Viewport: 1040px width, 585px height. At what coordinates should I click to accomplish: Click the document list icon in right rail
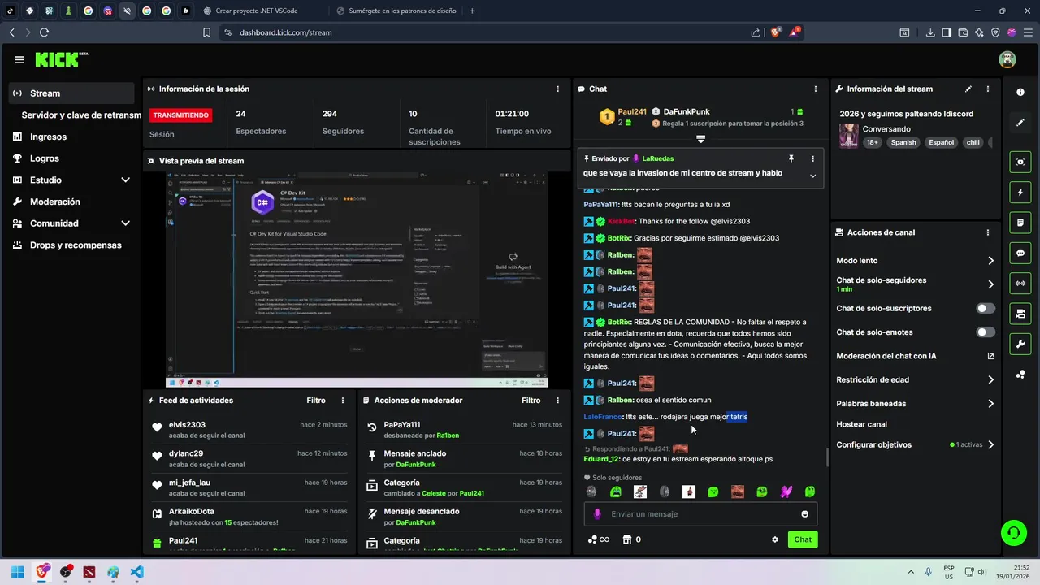coord(1020,223)
